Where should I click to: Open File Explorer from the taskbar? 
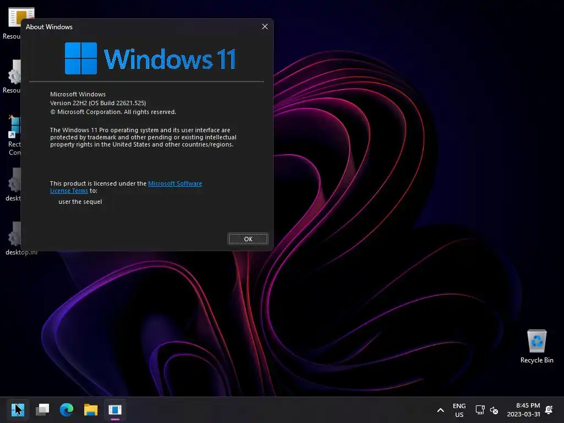click(91, 409)
